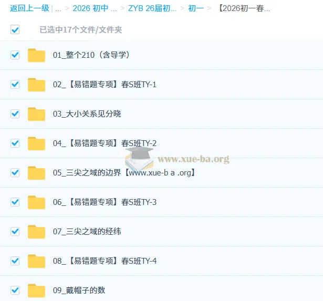Open the 02_【易错题专项】春S班TY-1 folder icon
Viewport: 323px width, 301px height.
pos(36,85)
